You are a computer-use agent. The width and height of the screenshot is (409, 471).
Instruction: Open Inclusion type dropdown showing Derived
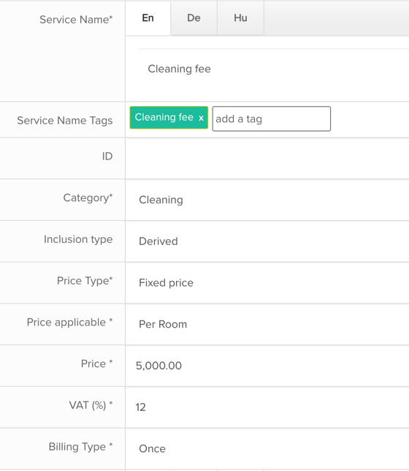(267, 241)
